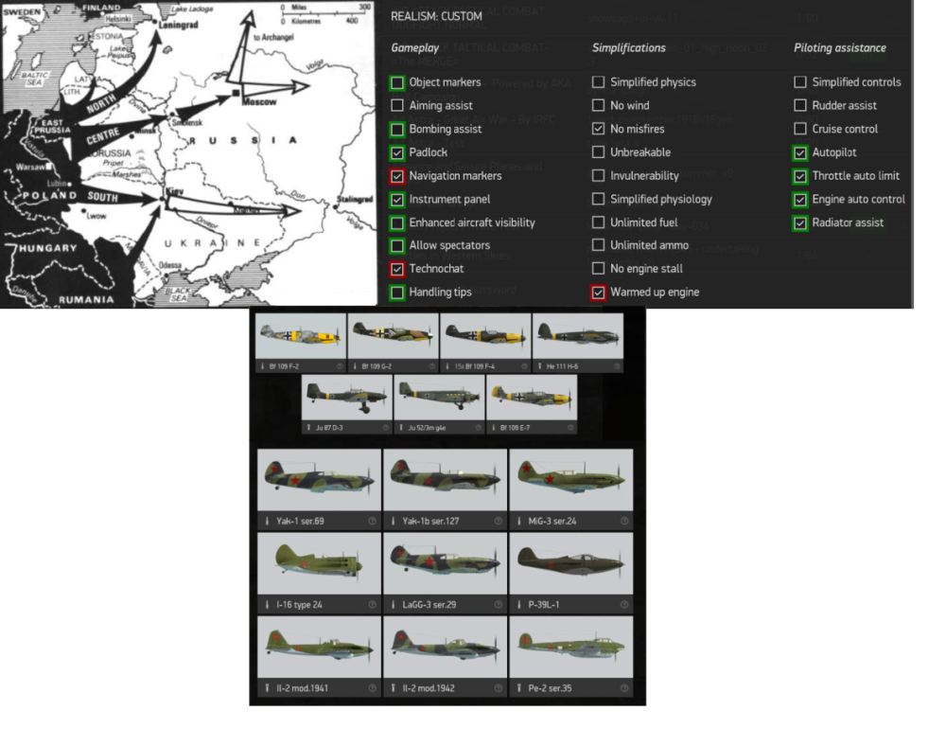Open the info tooltip for Bf 109 F-2

point(339,364)
